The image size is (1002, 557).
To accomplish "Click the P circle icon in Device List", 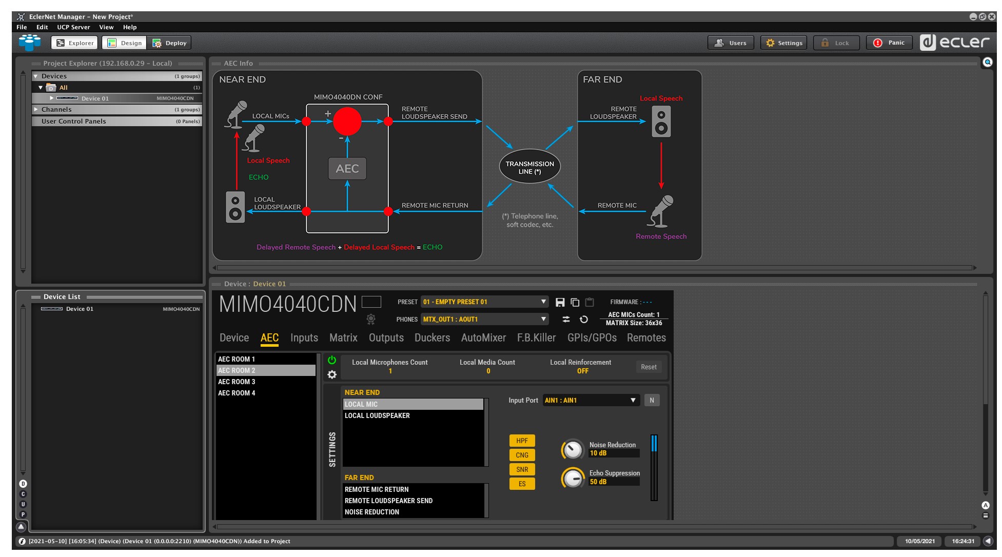I will point(23,514).
